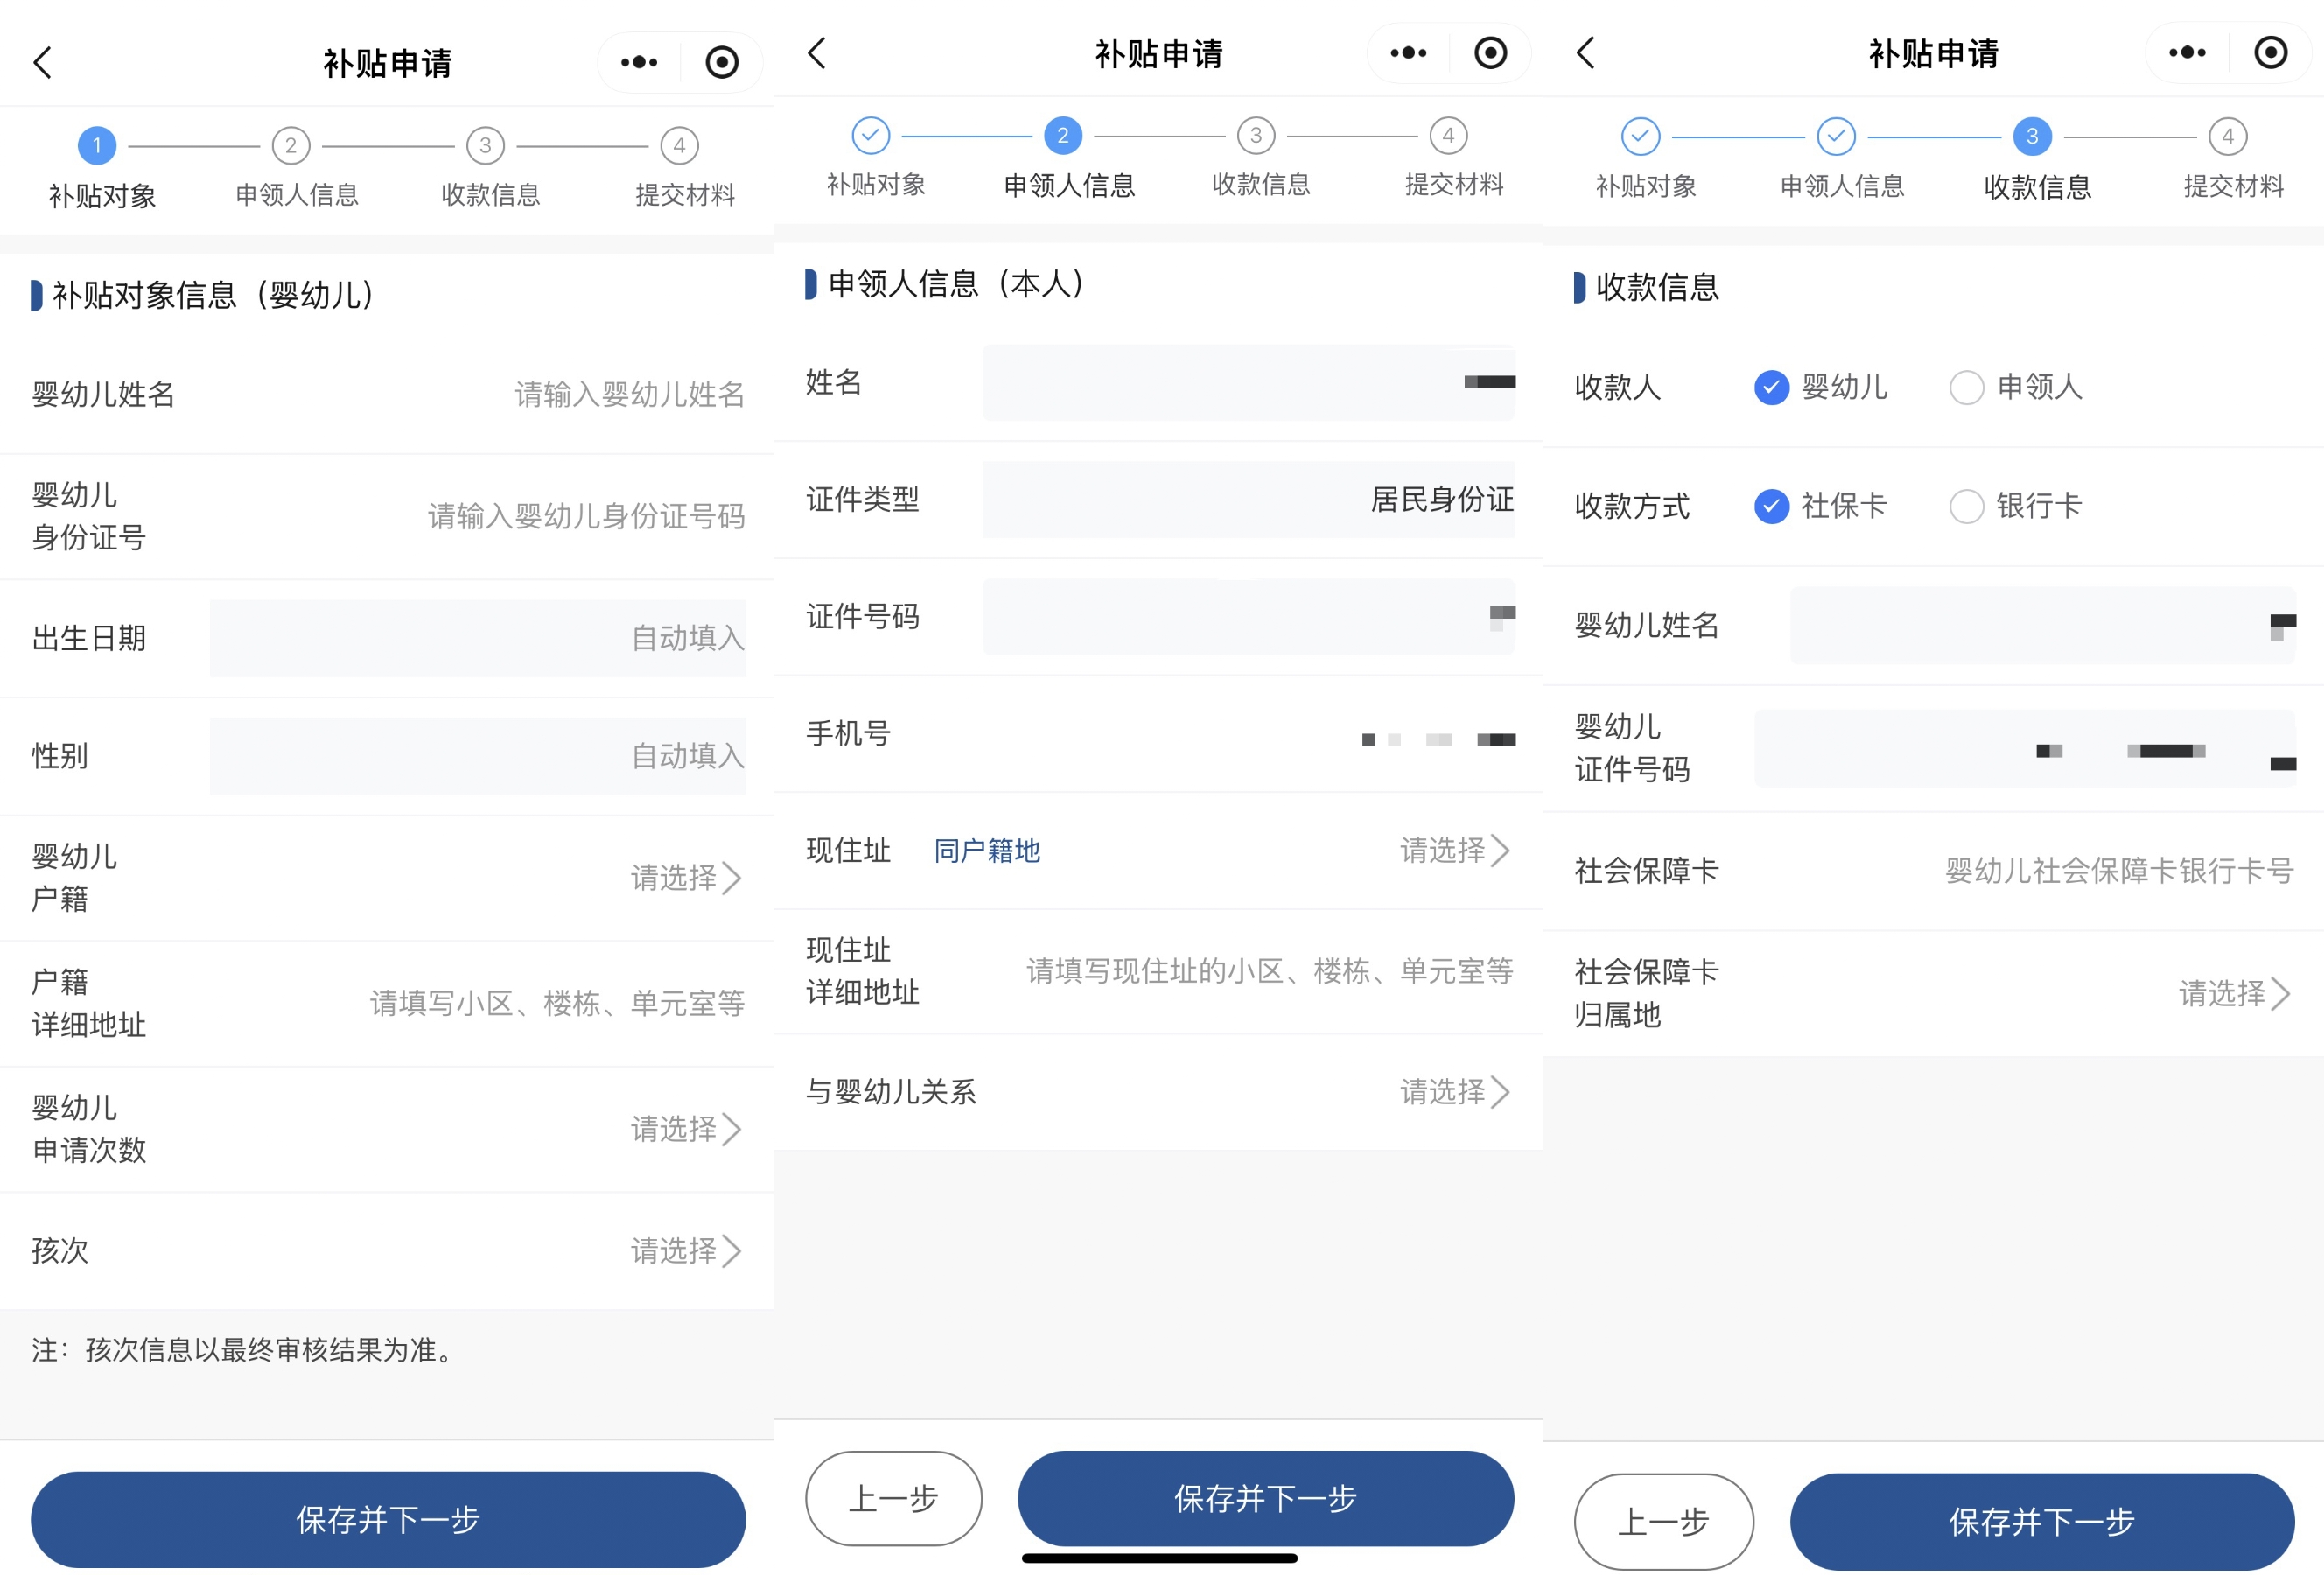Click 姓名 field in 申领人信息 panel
This screenshot has width=2324, height=1575.
coord(1248,383)
